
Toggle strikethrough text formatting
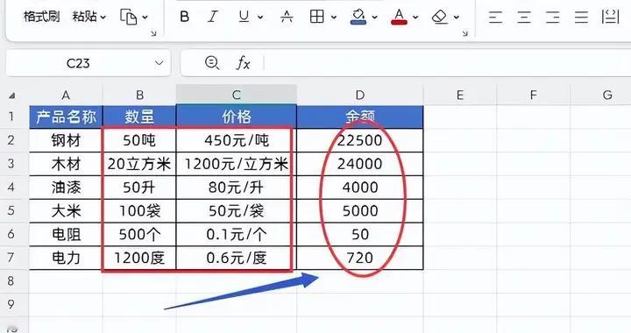point(287,17)
